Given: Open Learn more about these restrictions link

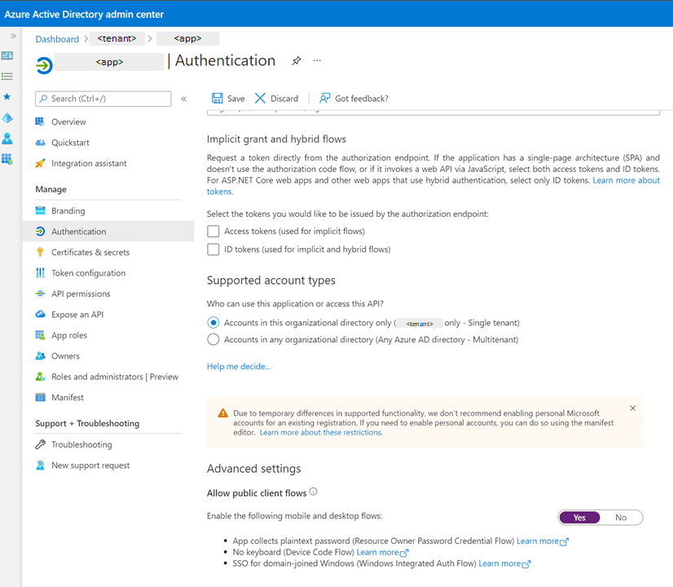Looking at the screenshot, I should click(x=321, y=432).
